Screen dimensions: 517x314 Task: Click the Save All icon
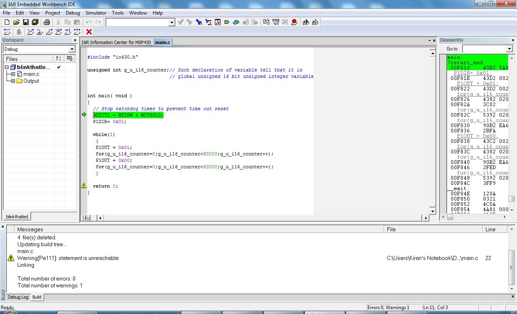click(35, 22)
